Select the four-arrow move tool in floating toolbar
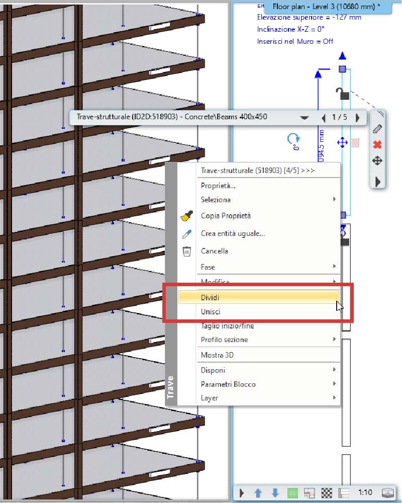 pyautogui.click(x=377, y=161)
